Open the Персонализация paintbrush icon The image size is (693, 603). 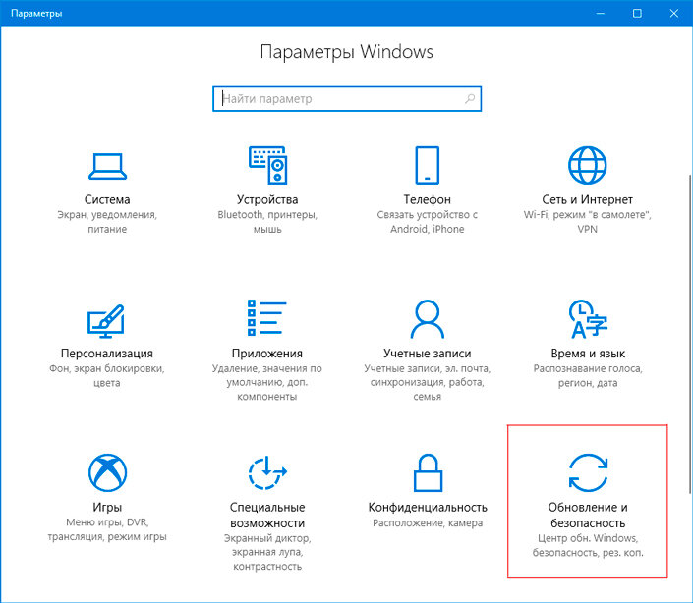(106, 321)
